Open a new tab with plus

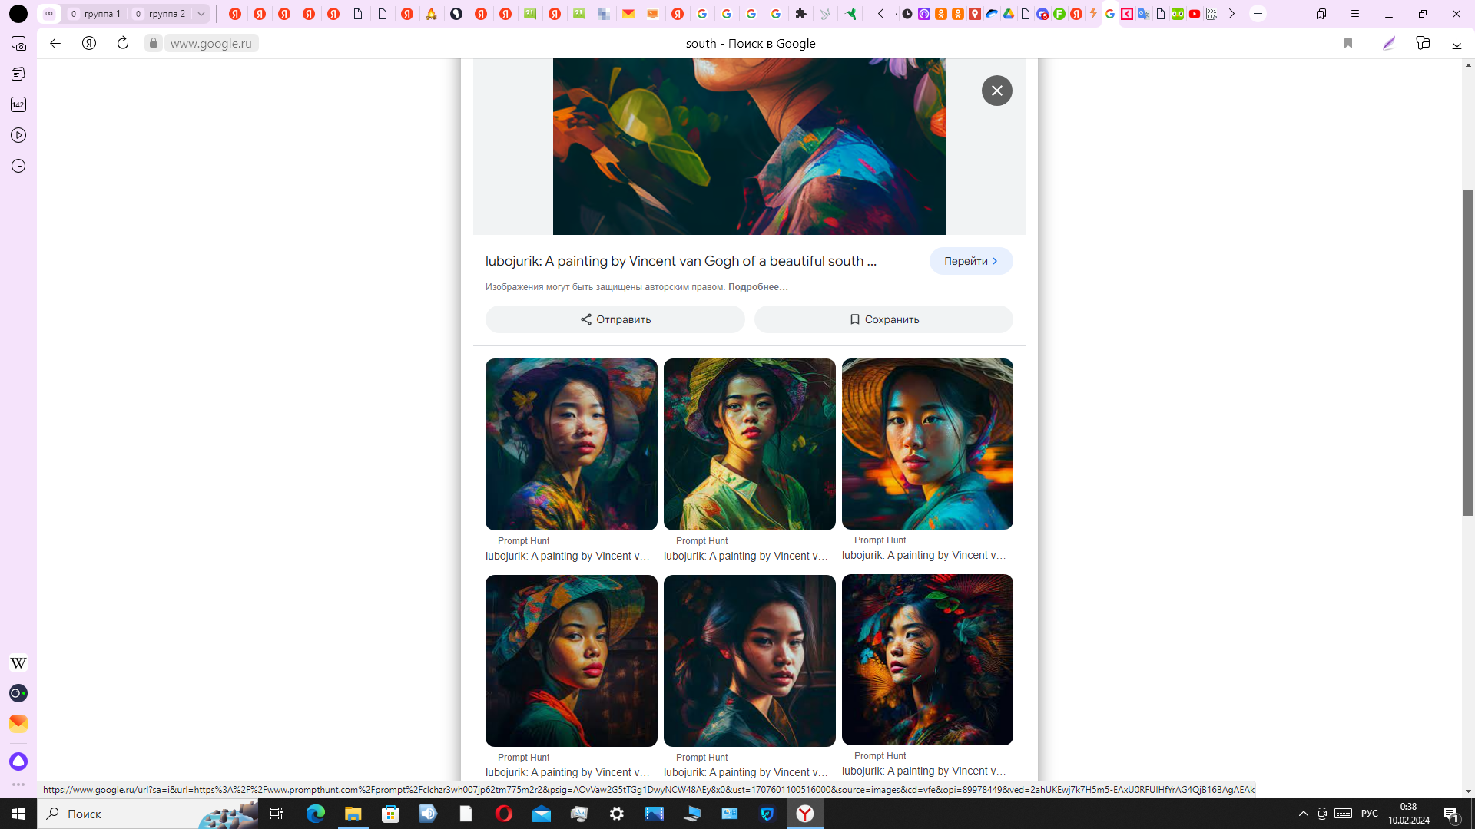pyautogui.click(x=1258, y=14)
